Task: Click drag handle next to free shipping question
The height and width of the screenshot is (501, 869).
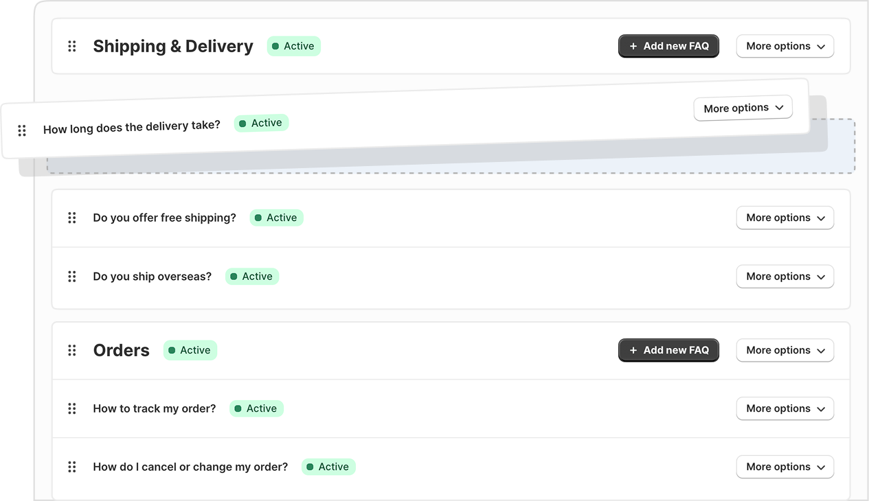Action: (71, 218)
